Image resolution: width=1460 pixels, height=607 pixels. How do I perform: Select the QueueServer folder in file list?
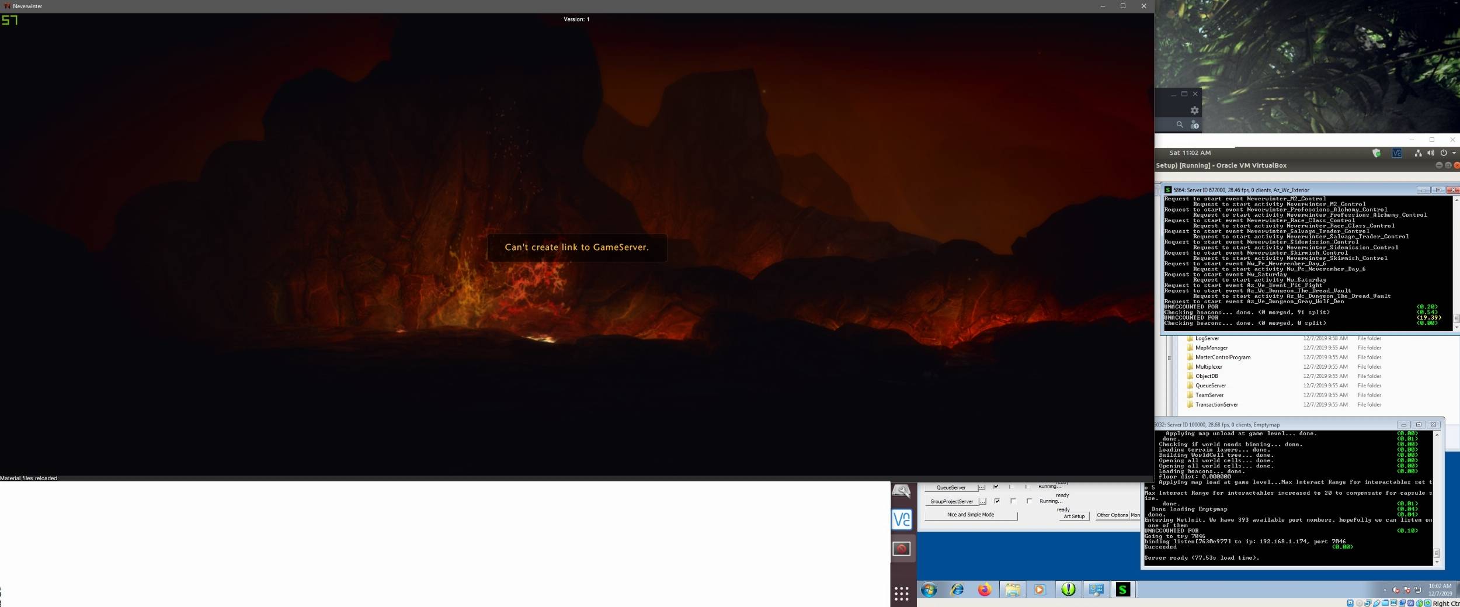click(1210, 386)
